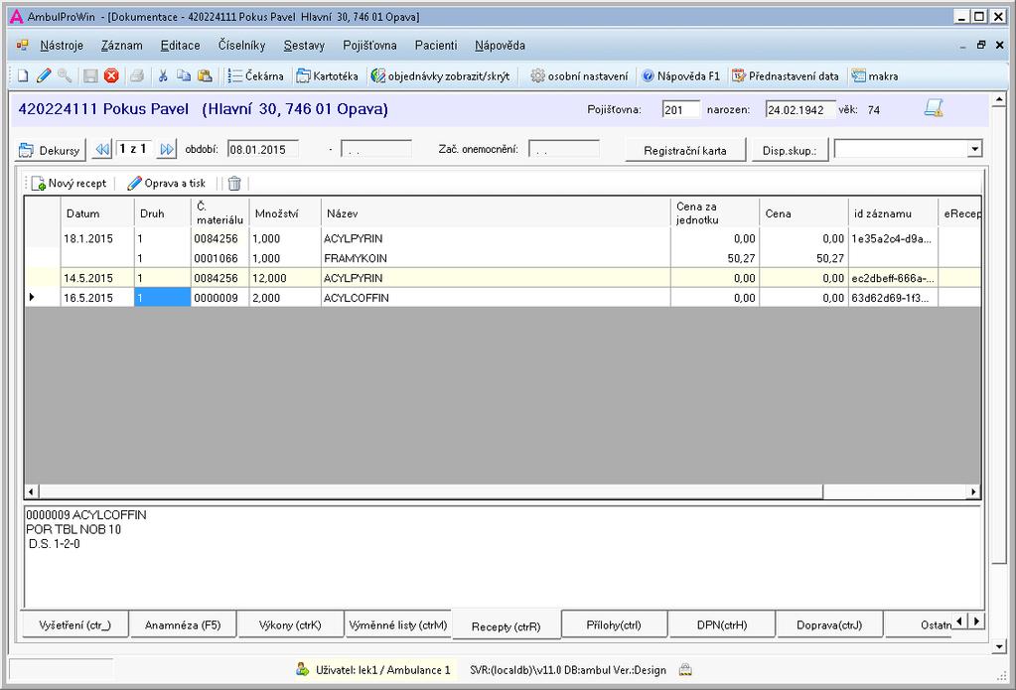Click the app icon left of Nástroje menu
The image size is (1016, 690).
(22, 46)
